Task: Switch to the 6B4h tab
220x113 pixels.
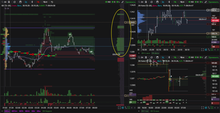Action: (27, 111)
